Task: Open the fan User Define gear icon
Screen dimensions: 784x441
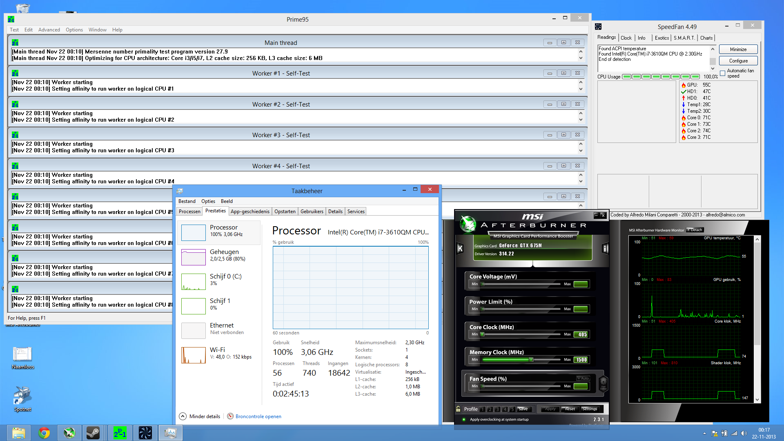Action: point(603,383)
